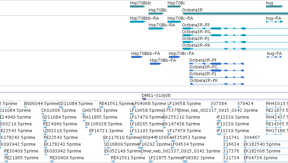Click the LP04068.5prime EST label
The height and width of the screenshot is (163, 288).
pyautogui.click(x=149, y=104)
